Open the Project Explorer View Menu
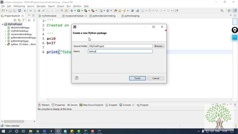 pyautogui.click(x=34, y=20)
